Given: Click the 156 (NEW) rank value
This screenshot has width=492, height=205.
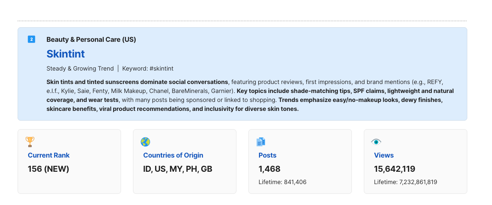Looking at the screenshot, I should [48, 169].
